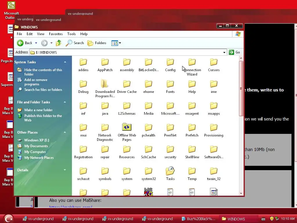Select the twain_32 folder

tap(214, 174)
